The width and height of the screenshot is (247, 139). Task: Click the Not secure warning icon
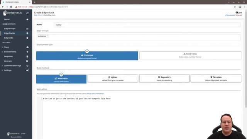pos(16,7)
